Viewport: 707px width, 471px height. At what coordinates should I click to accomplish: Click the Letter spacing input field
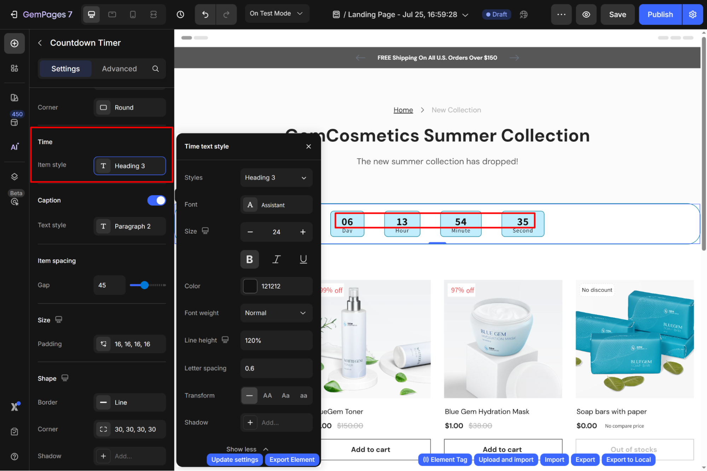[x=276, y=369]
